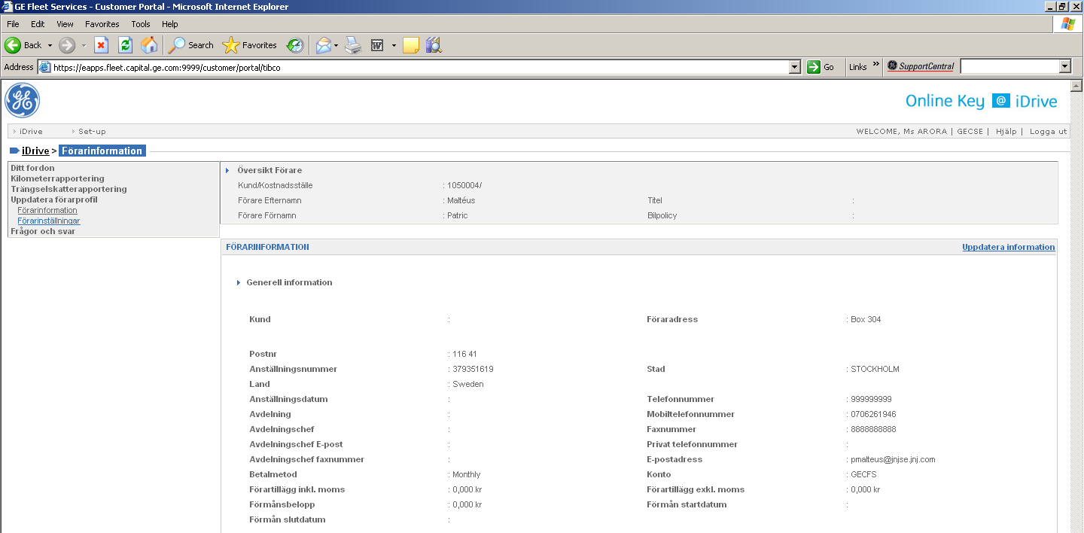
Task: Open the Favorites pane via the star icon
Action: point(250,45)
